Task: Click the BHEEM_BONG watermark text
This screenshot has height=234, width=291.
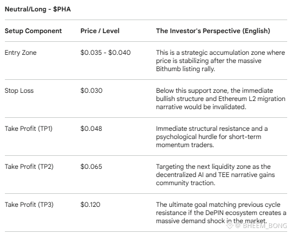Action: coord(265,226)
